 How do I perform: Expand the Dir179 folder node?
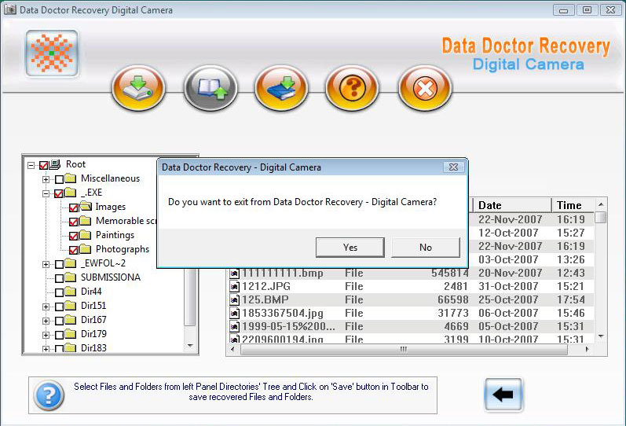[46, 335]
